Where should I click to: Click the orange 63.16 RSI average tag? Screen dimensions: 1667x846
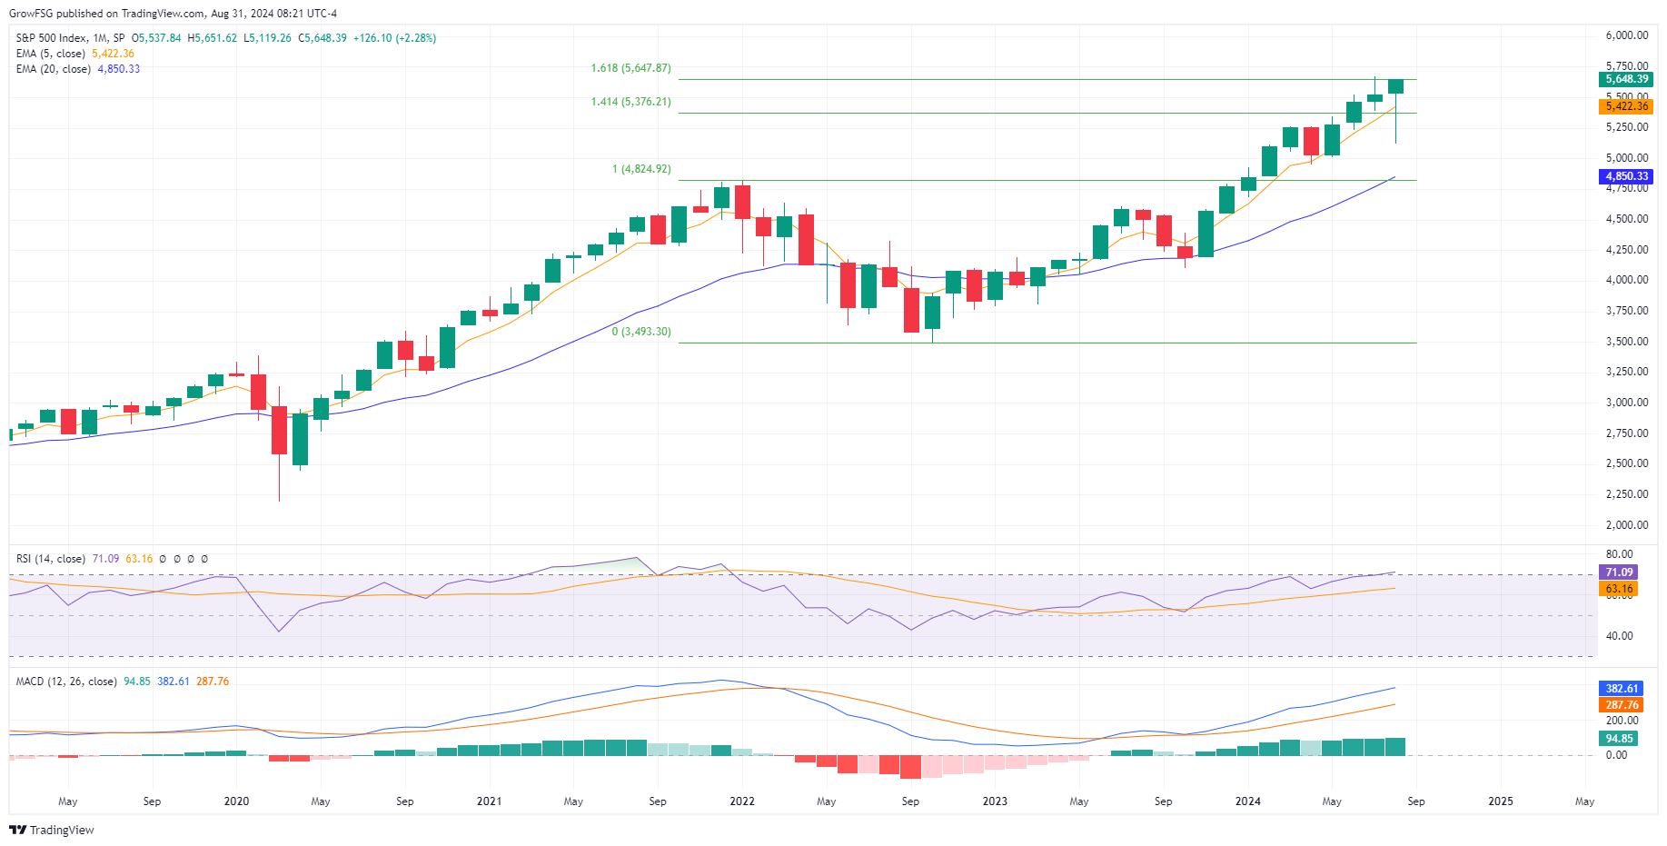click(x=1618, y=589)
